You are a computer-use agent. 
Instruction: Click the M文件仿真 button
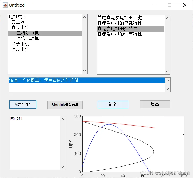tap(23, 104)
